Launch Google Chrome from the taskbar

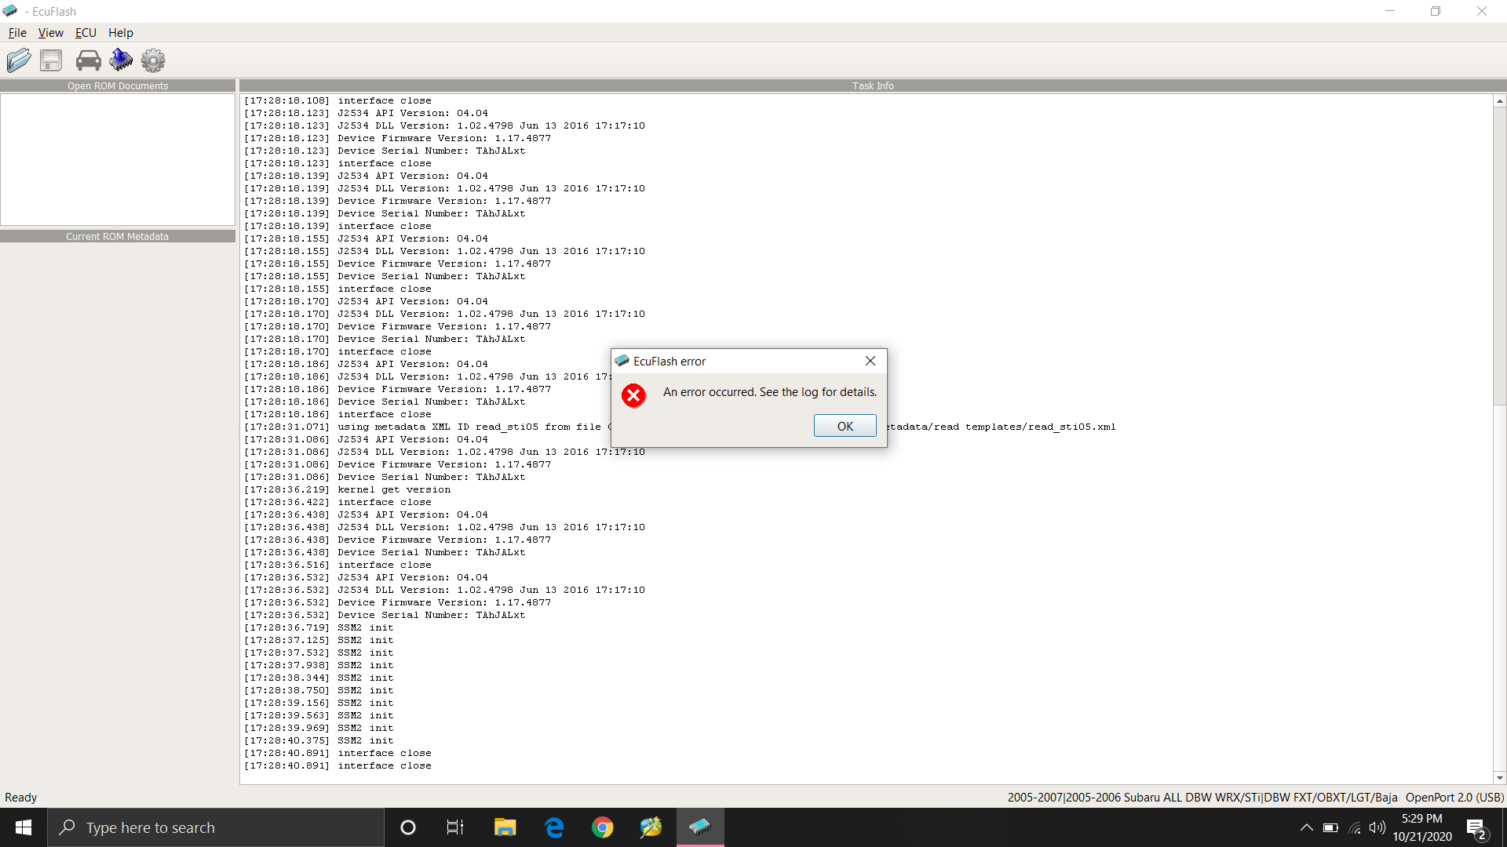[x=603, y=827]
